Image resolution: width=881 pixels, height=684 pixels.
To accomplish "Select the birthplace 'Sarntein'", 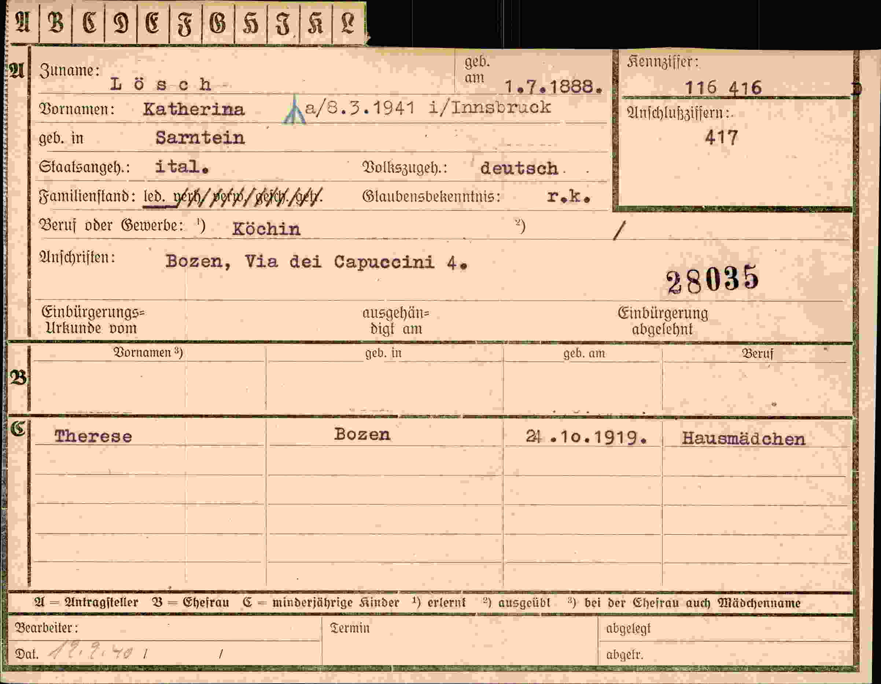I will point(200,138).
